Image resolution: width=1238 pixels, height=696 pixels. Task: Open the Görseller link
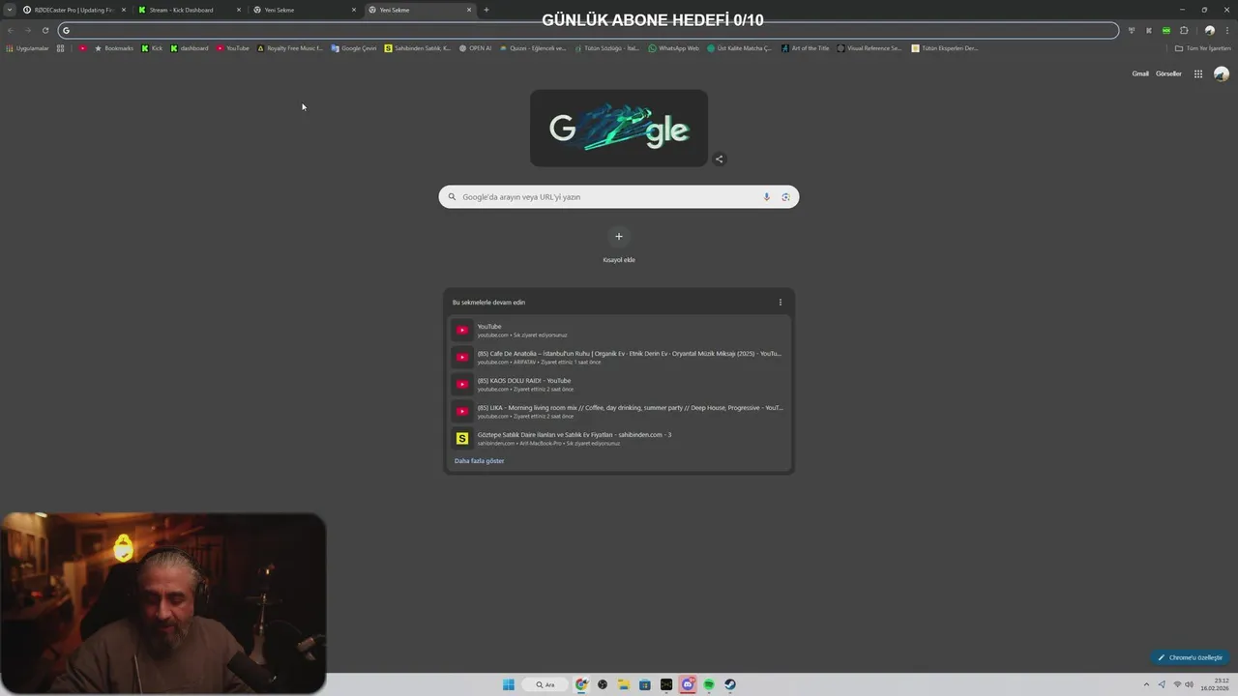[x=1168, y=73]
